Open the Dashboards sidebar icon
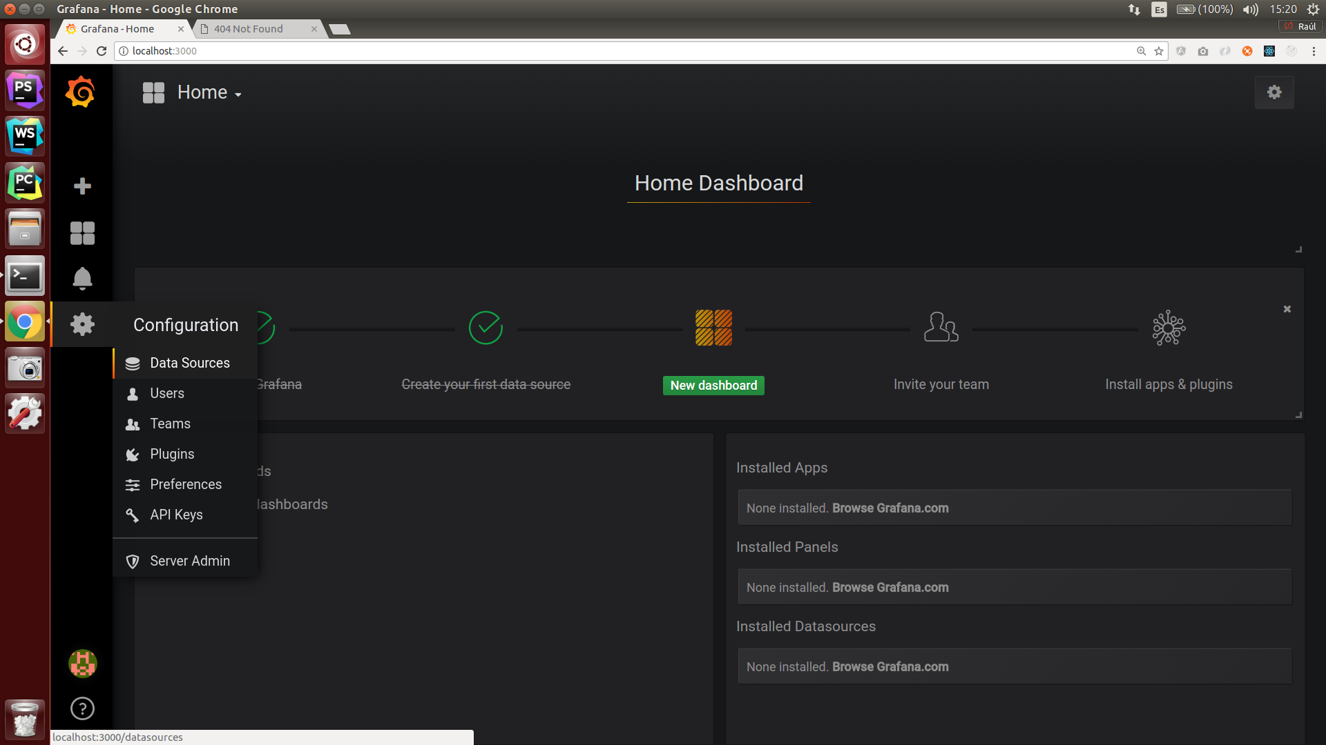The image size is (1326, 745). [x=82, y=233]
